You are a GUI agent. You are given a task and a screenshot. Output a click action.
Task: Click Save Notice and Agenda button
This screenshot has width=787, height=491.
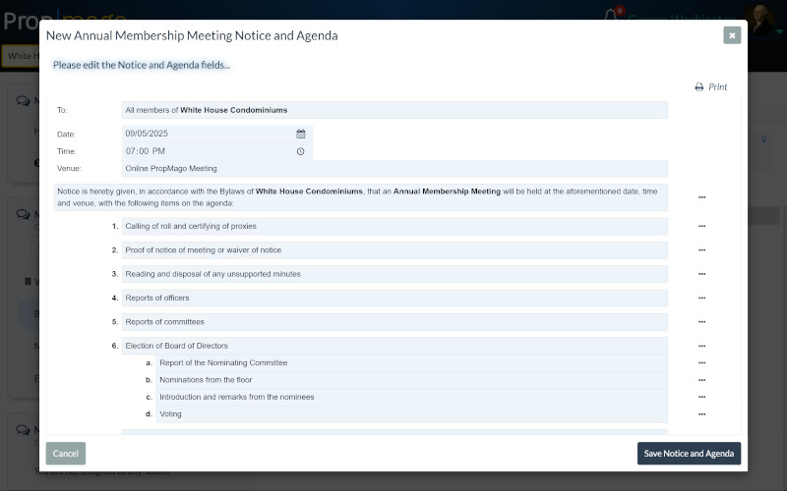tap(689, 454)
